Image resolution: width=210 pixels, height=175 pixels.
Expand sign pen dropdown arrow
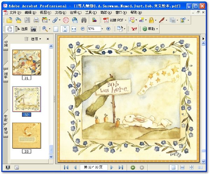(x=167, y=20)
